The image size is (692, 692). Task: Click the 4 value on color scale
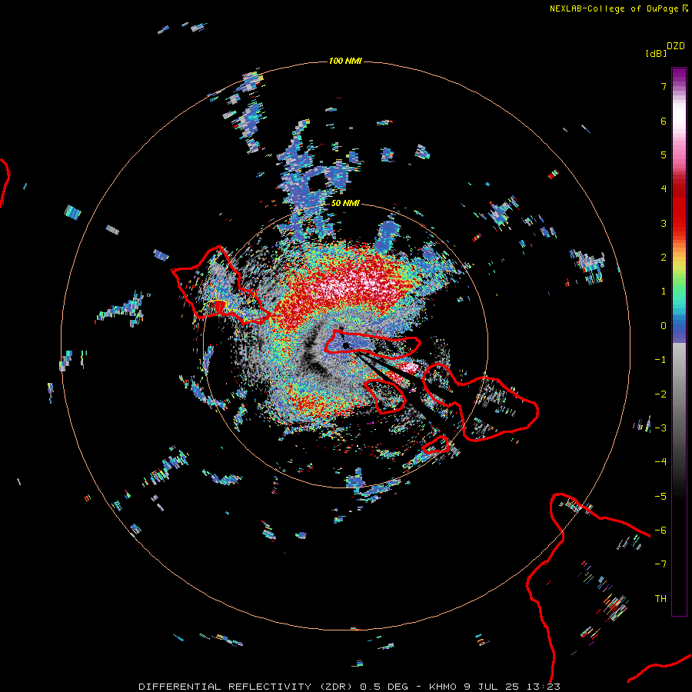click(664, 189)
